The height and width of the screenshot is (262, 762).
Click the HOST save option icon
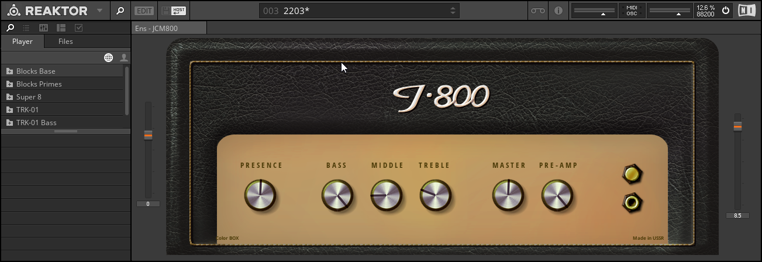178,11
